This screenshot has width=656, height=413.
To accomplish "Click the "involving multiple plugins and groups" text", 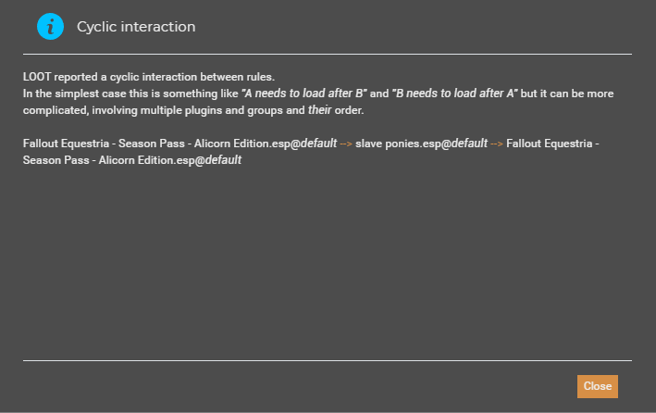I will [188, 110].
